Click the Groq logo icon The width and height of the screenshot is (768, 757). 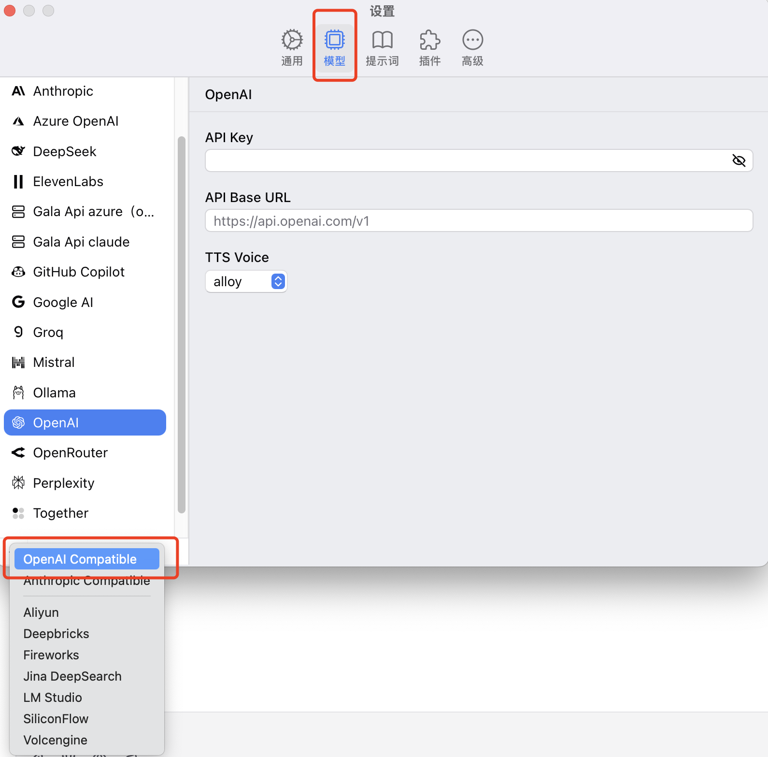(18, 332)
